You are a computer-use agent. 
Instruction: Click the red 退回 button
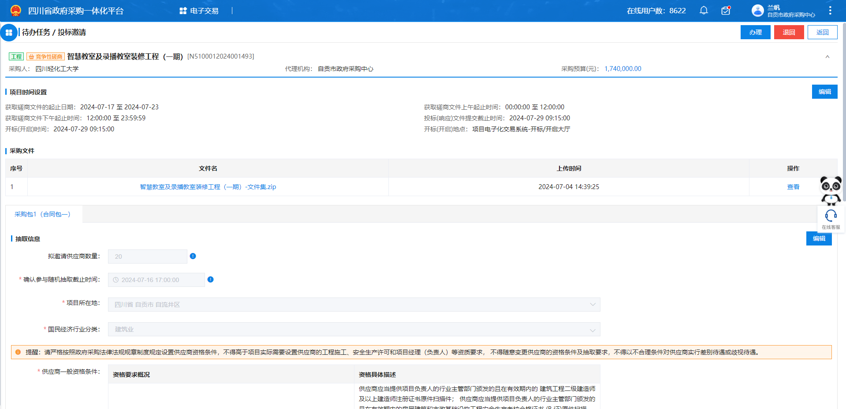click(789, 32)
